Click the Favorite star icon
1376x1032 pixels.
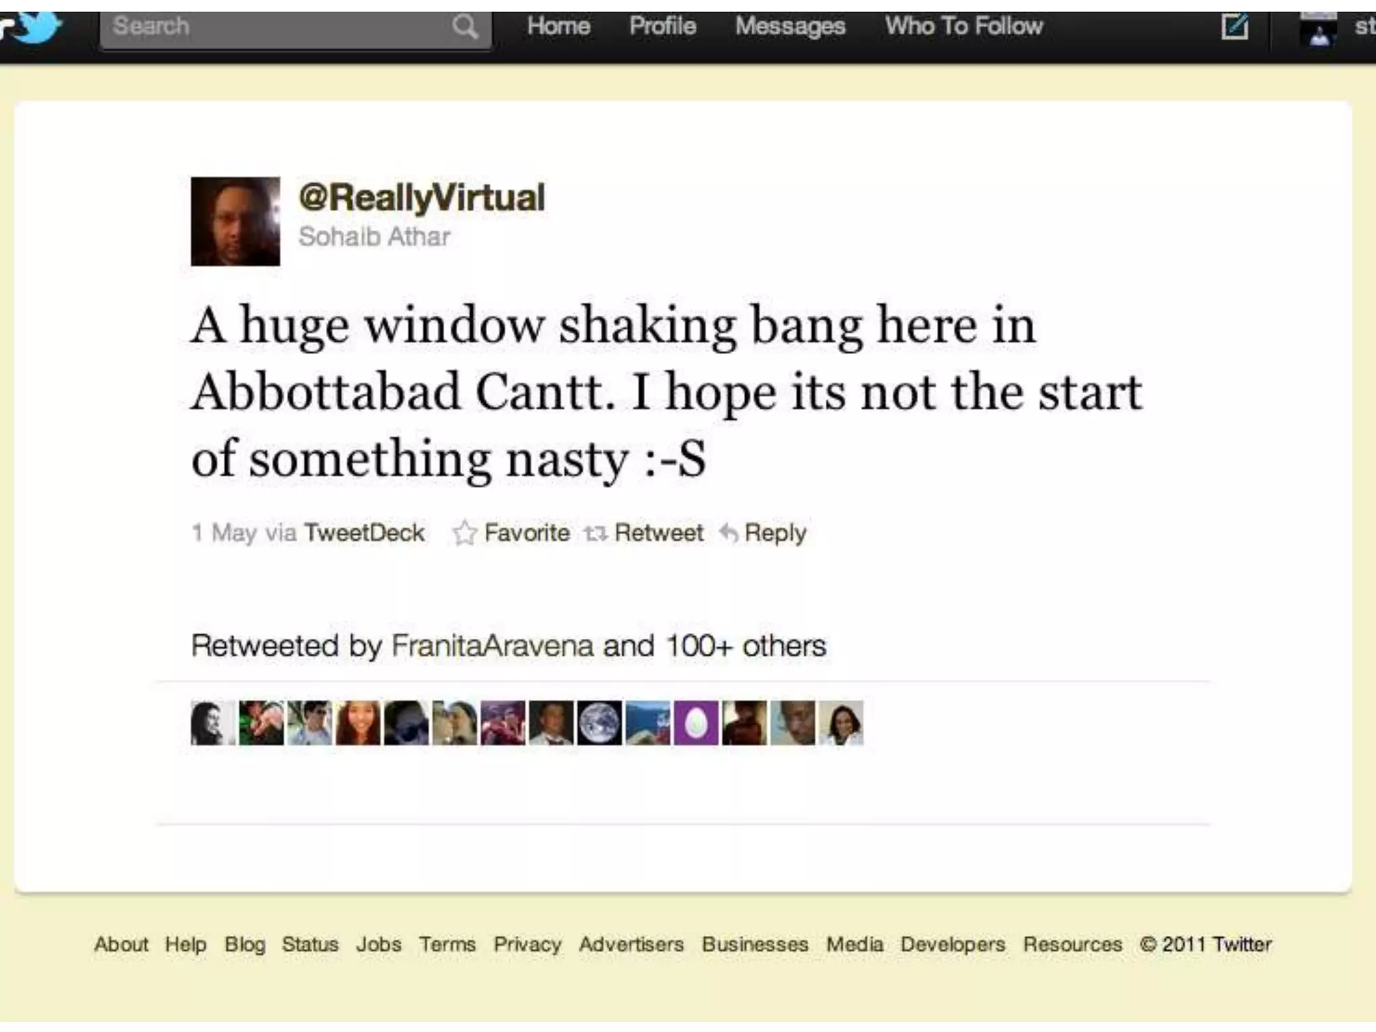tap(464, 533)
